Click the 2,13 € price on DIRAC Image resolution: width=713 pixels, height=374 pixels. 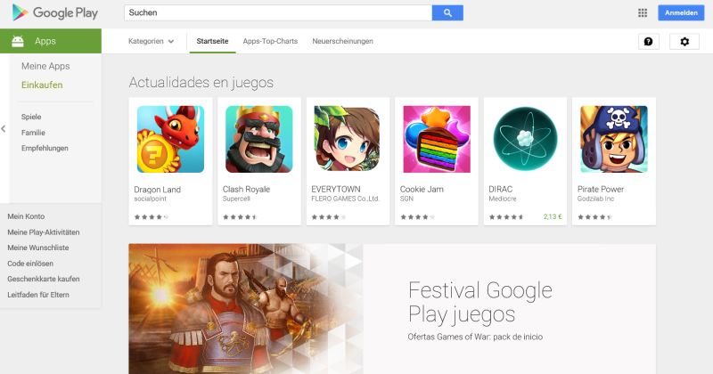(x=552, y=216)
